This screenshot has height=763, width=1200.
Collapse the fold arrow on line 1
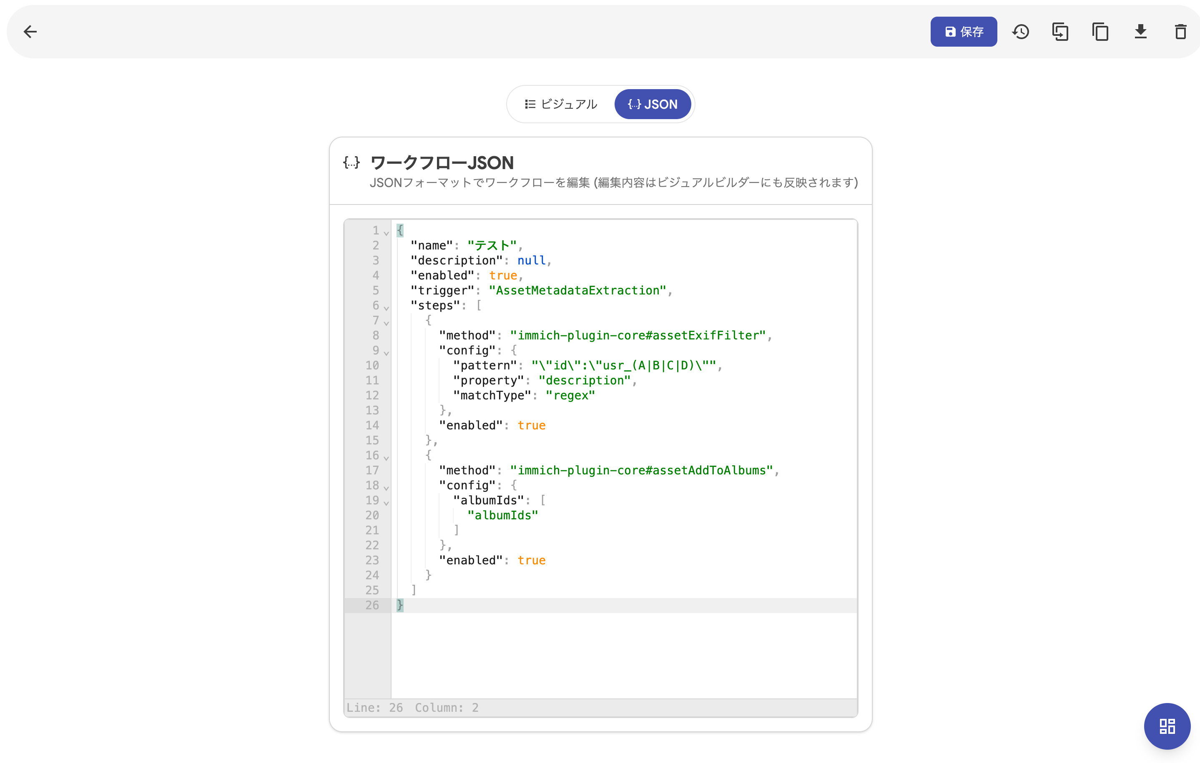(386, 232)
